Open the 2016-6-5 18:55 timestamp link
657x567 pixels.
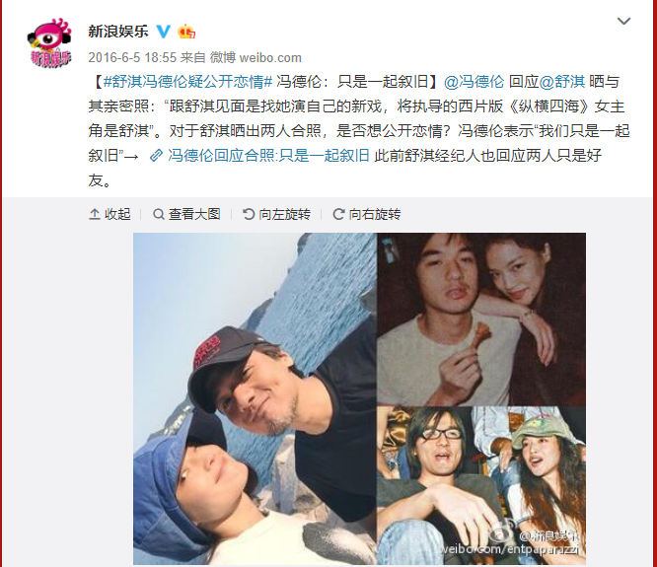tap(132, 57)
